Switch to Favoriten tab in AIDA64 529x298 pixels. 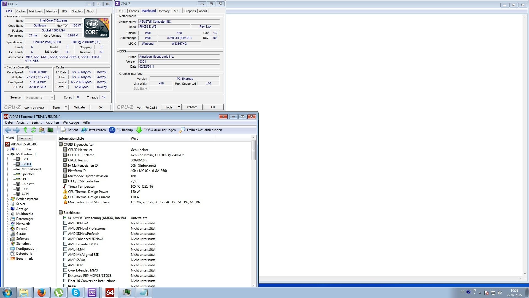(x=25, y=138)
